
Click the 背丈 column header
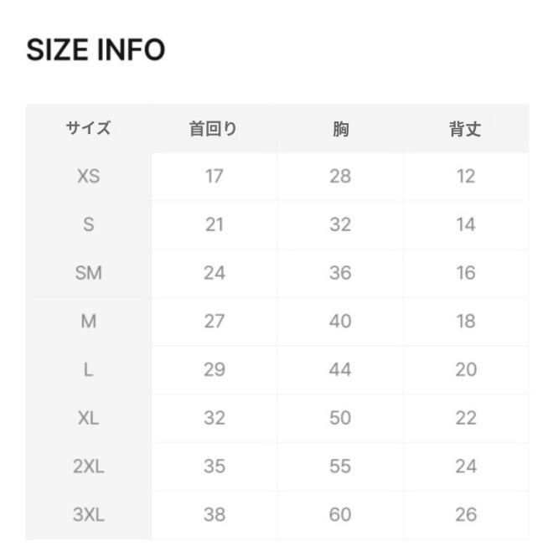tap(465, 129)
